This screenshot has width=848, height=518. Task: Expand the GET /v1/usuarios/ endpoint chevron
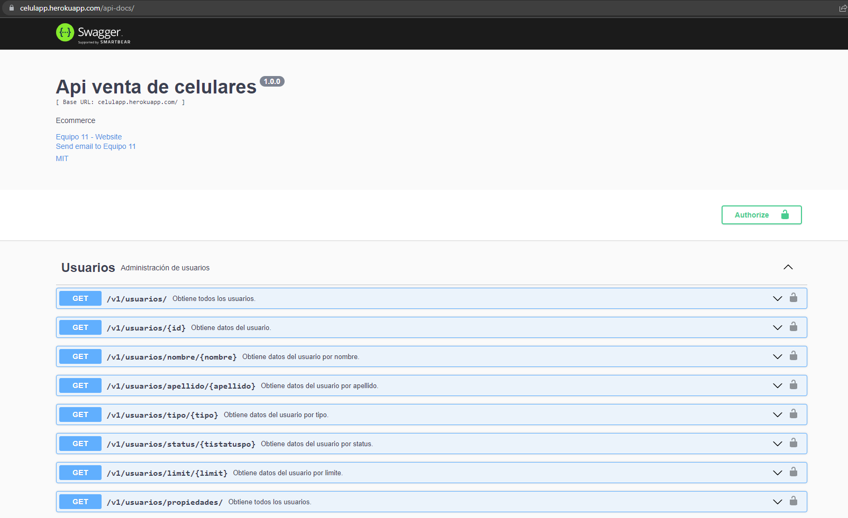(x=777, y=299)
